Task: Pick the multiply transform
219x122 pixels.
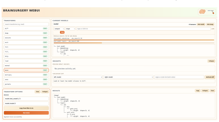Action: click(x=26, y=75)
